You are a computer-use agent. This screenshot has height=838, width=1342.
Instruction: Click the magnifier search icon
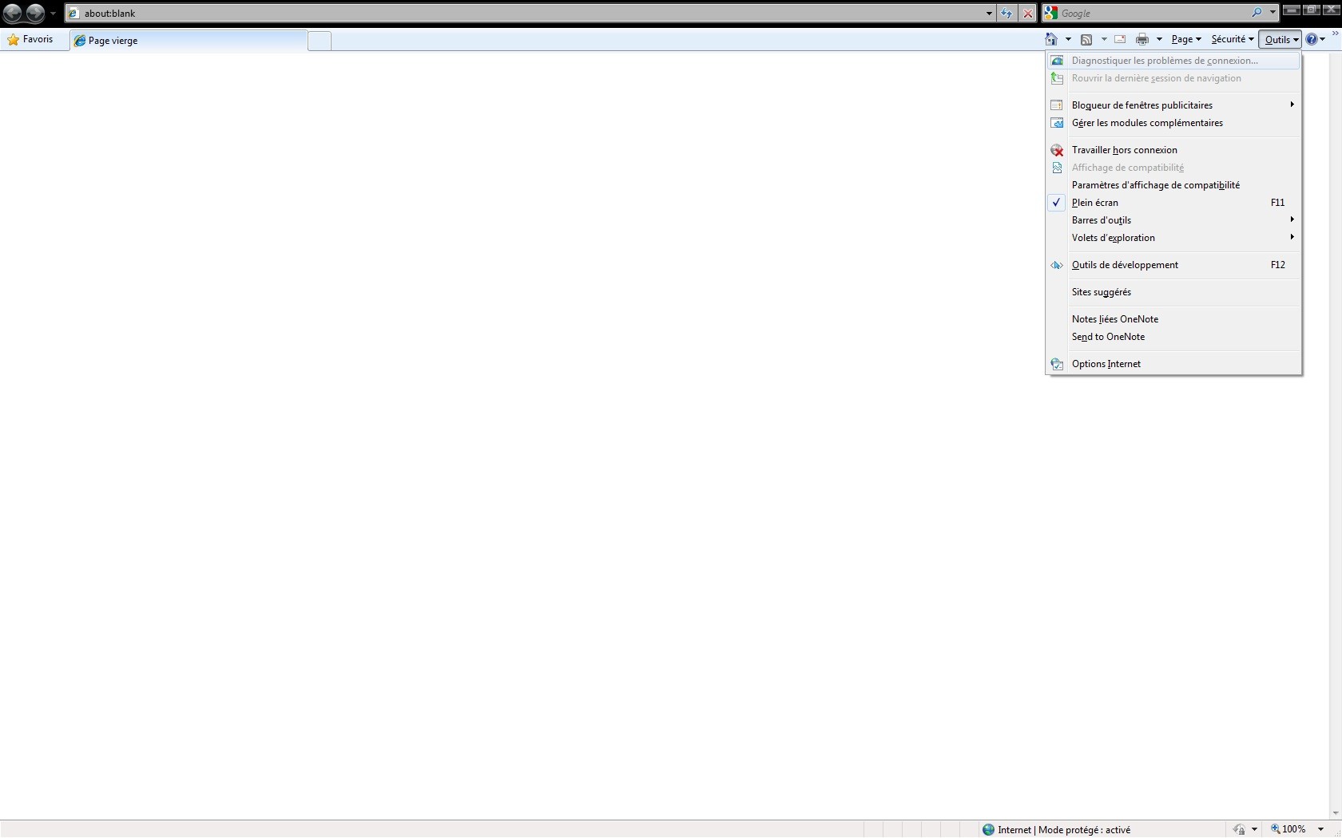click(x=1257, y=13)
